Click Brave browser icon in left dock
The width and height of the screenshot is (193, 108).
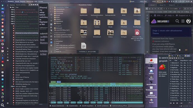click(3, 23)
